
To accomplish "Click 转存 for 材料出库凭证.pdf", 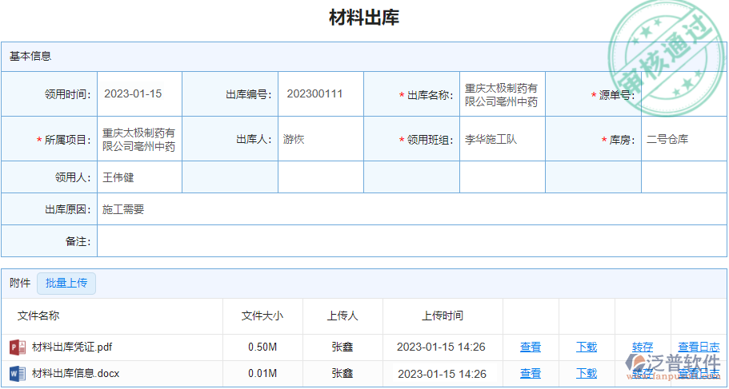I will pyautogui.click(x=643, y=347).
